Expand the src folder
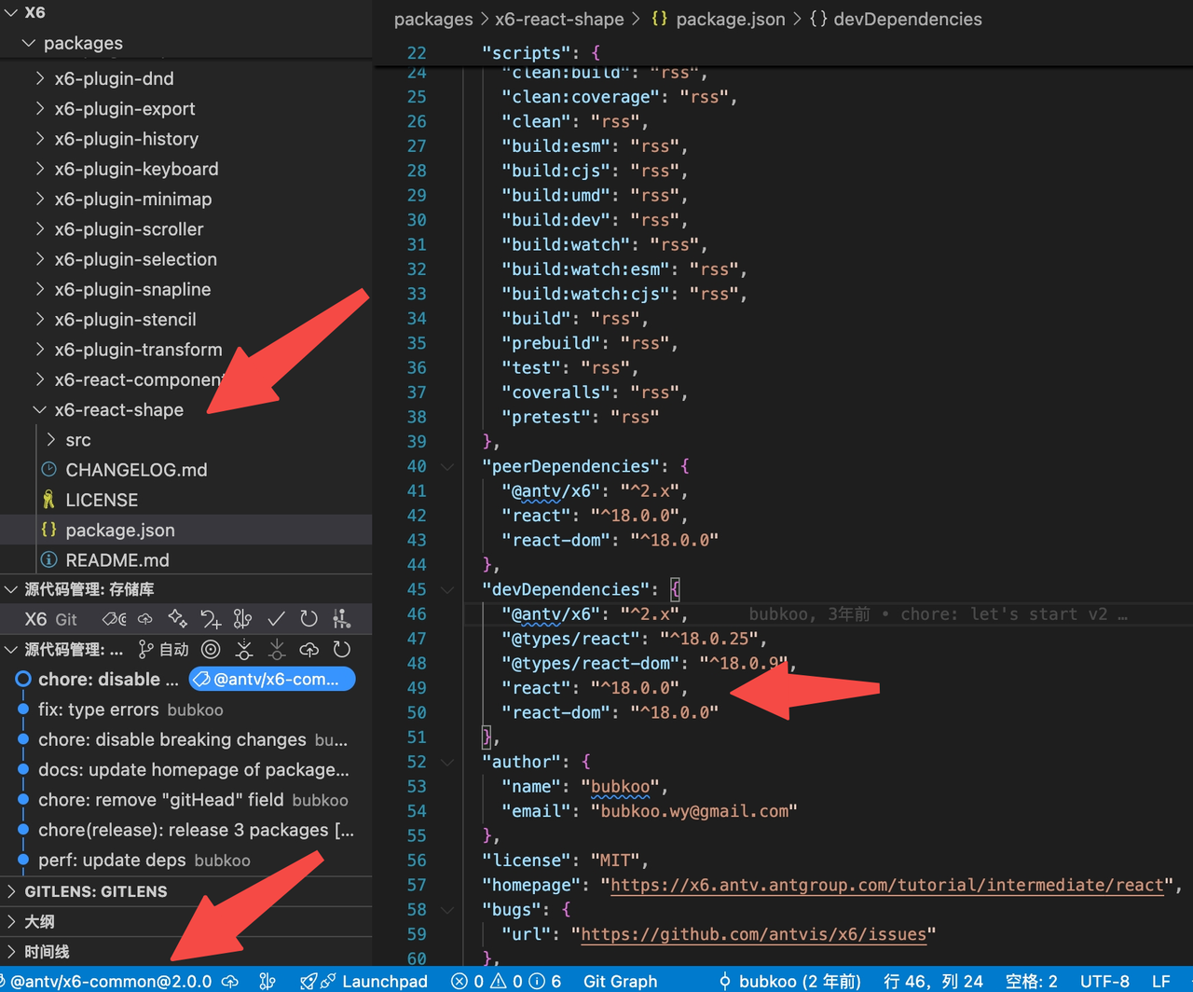 [x=77, y=440]
